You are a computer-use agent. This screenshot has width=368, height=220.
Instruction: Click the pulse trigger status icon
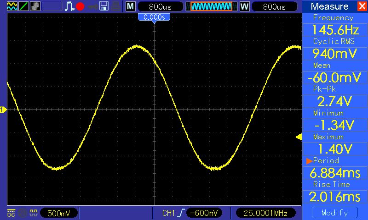tap(69, 6)
